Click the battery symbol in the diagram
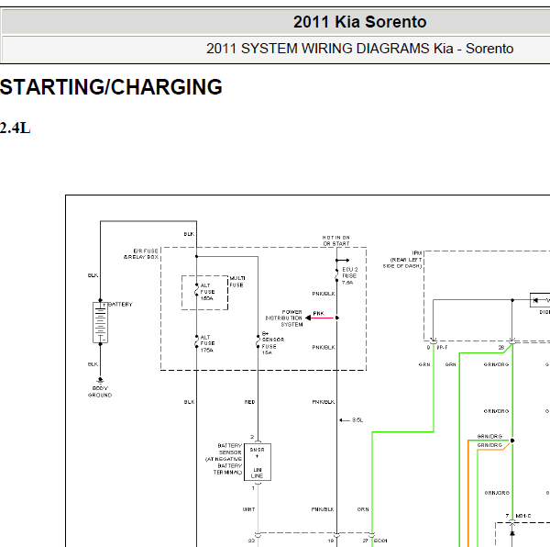 (x=100, y=322)
